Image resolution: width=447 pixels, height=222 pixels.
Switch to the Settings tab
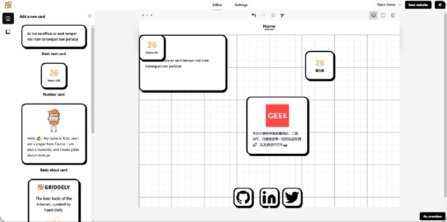coord(241,5)
